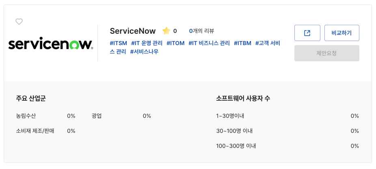Open the external link icon button

click(x=307, y=33)
